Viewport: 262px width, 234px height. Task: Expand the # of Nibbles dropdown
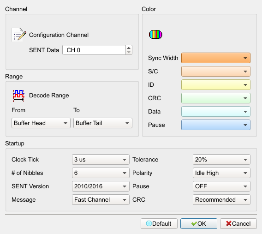point(101,173)
